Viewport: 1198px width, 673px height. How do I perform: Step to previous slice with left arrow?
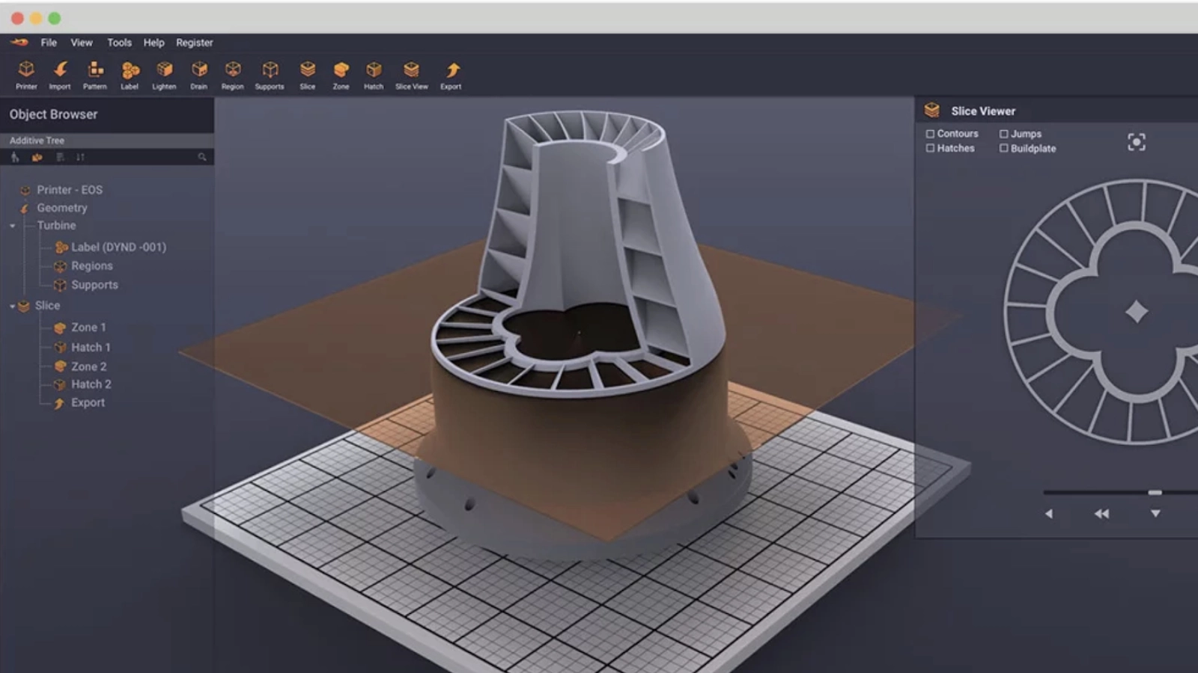tap(1048, 514)
